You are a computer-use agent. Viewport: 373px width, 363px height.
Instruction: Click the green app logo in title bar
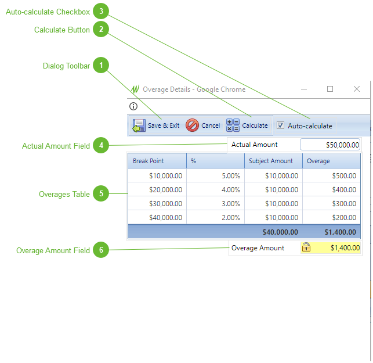coord(135,89)
